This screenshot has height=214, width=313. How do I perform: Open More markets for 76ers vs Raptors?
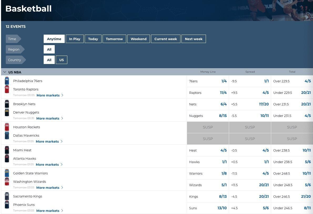coord(50,95)
